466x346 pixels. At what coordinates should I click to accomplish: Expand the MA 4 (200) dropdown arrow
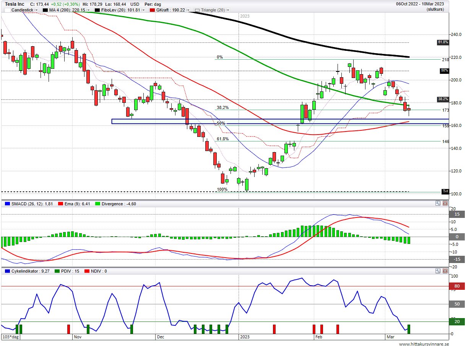(88, 10)
